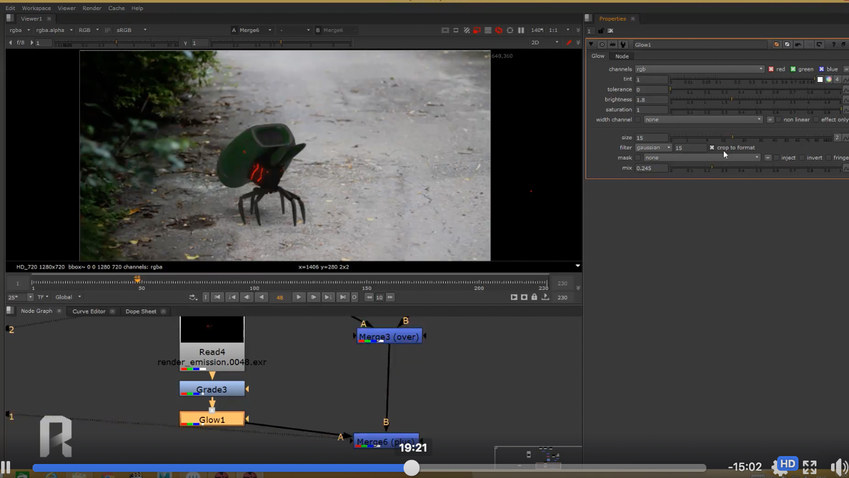Click the wrench icon in Glow1 properties header
The width and height of the screenshot is (849, 478).
[623, 44]
